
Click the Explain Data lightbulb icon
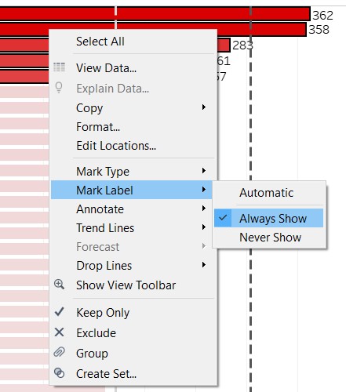point(59,87)
